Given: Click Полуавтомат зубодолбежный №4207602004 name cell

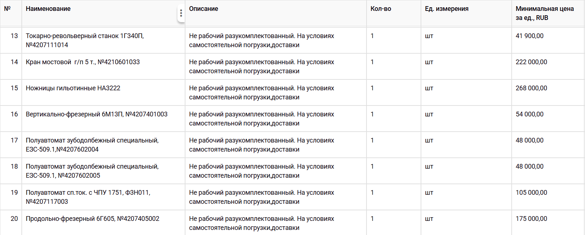Looking at the screenshot, I should pyautogui.click(x=92, y=145).
